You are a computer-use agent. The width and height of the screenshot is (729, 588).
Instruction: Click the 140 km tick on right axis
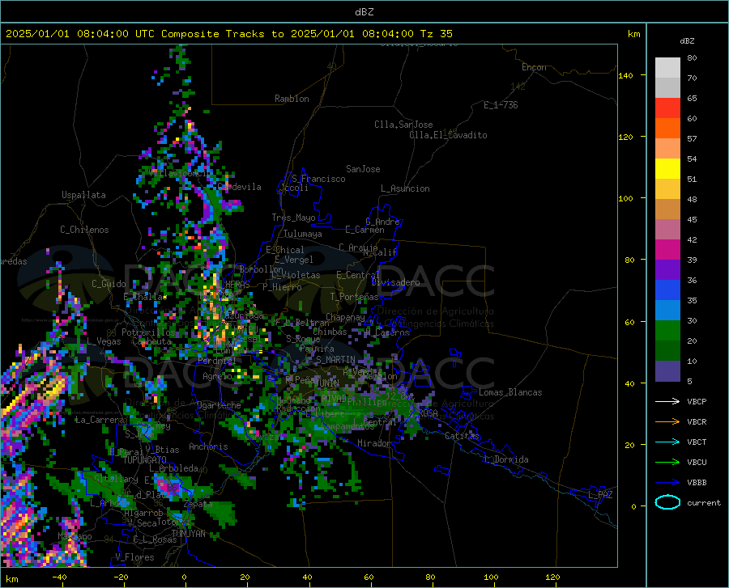coord(625,76)
